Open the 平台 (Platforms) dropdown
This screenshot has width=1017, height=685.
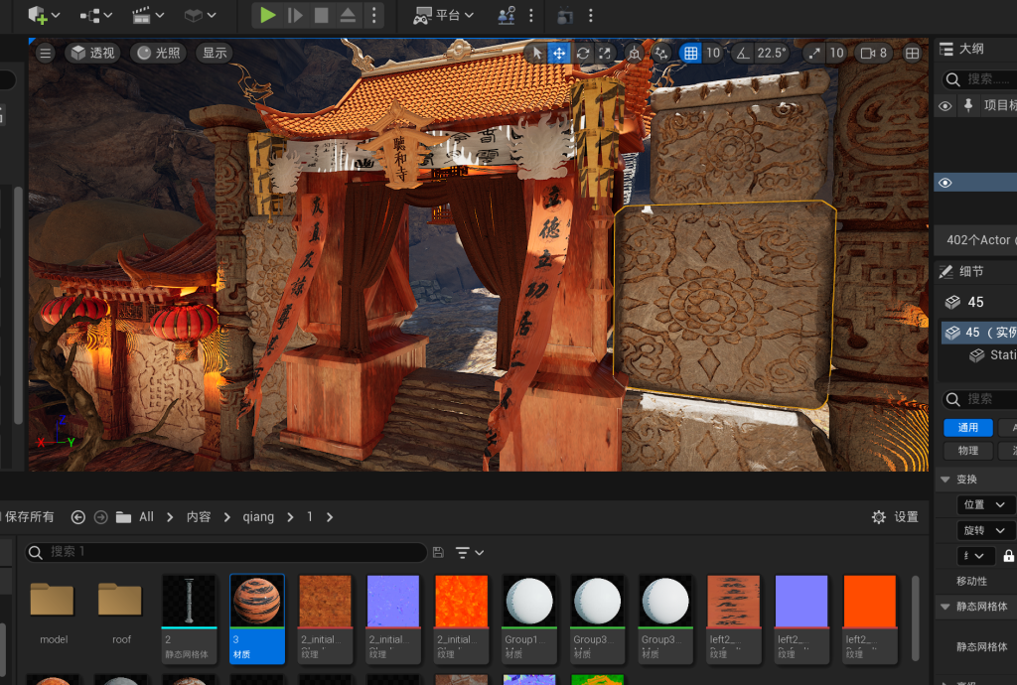(443, 15)
